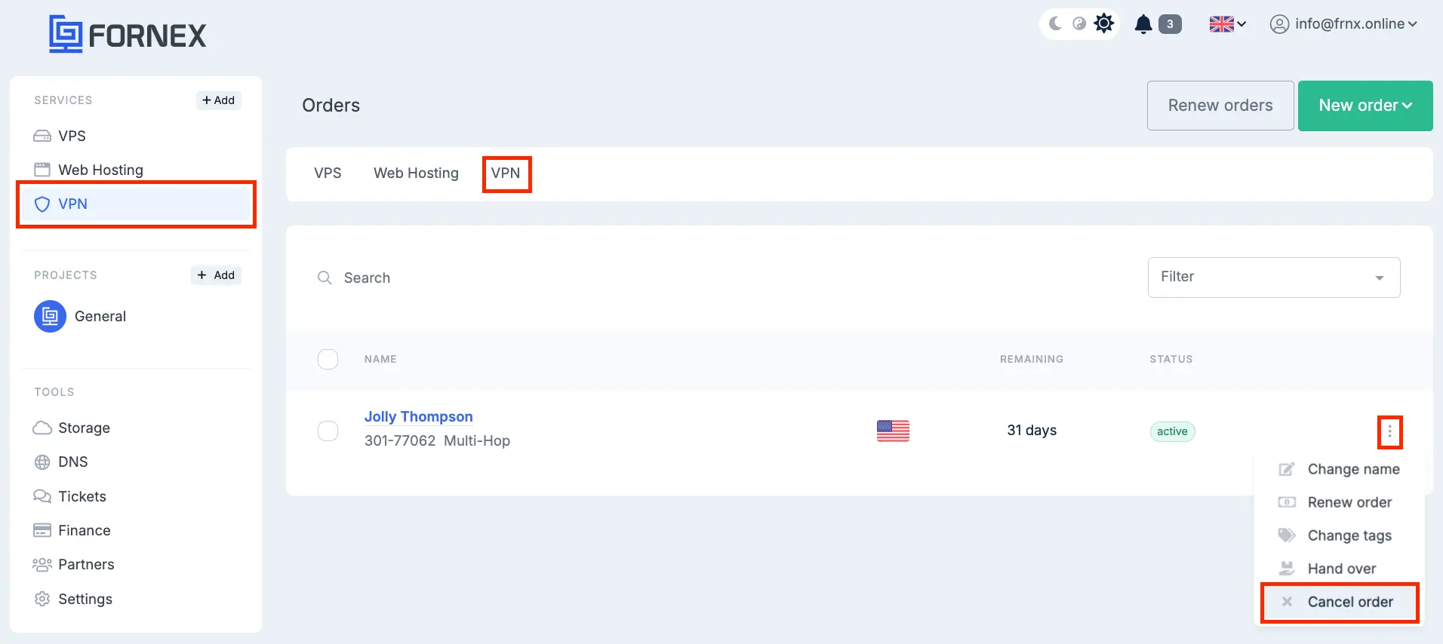Open Jolly Thompson order link
Viewport: 1443px width, 644px height.
click(419, 416)
